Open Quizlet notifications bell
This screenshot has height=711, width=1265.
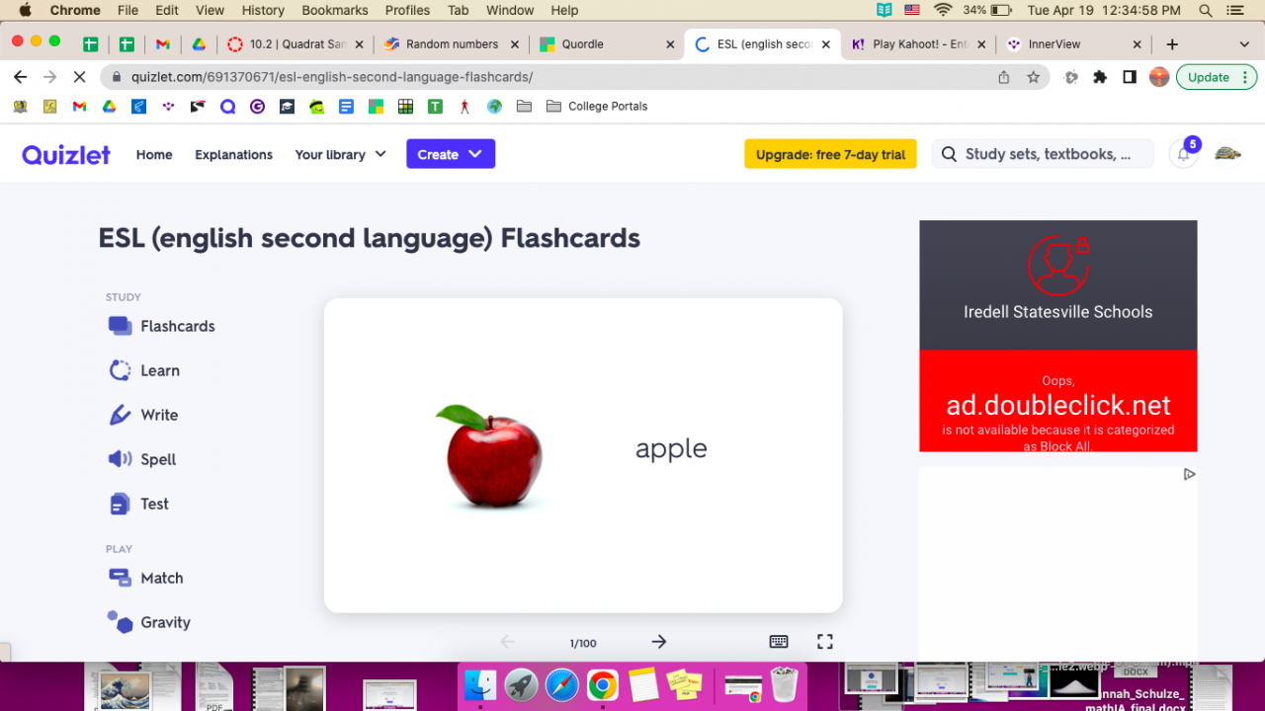tap(1183, 154)
